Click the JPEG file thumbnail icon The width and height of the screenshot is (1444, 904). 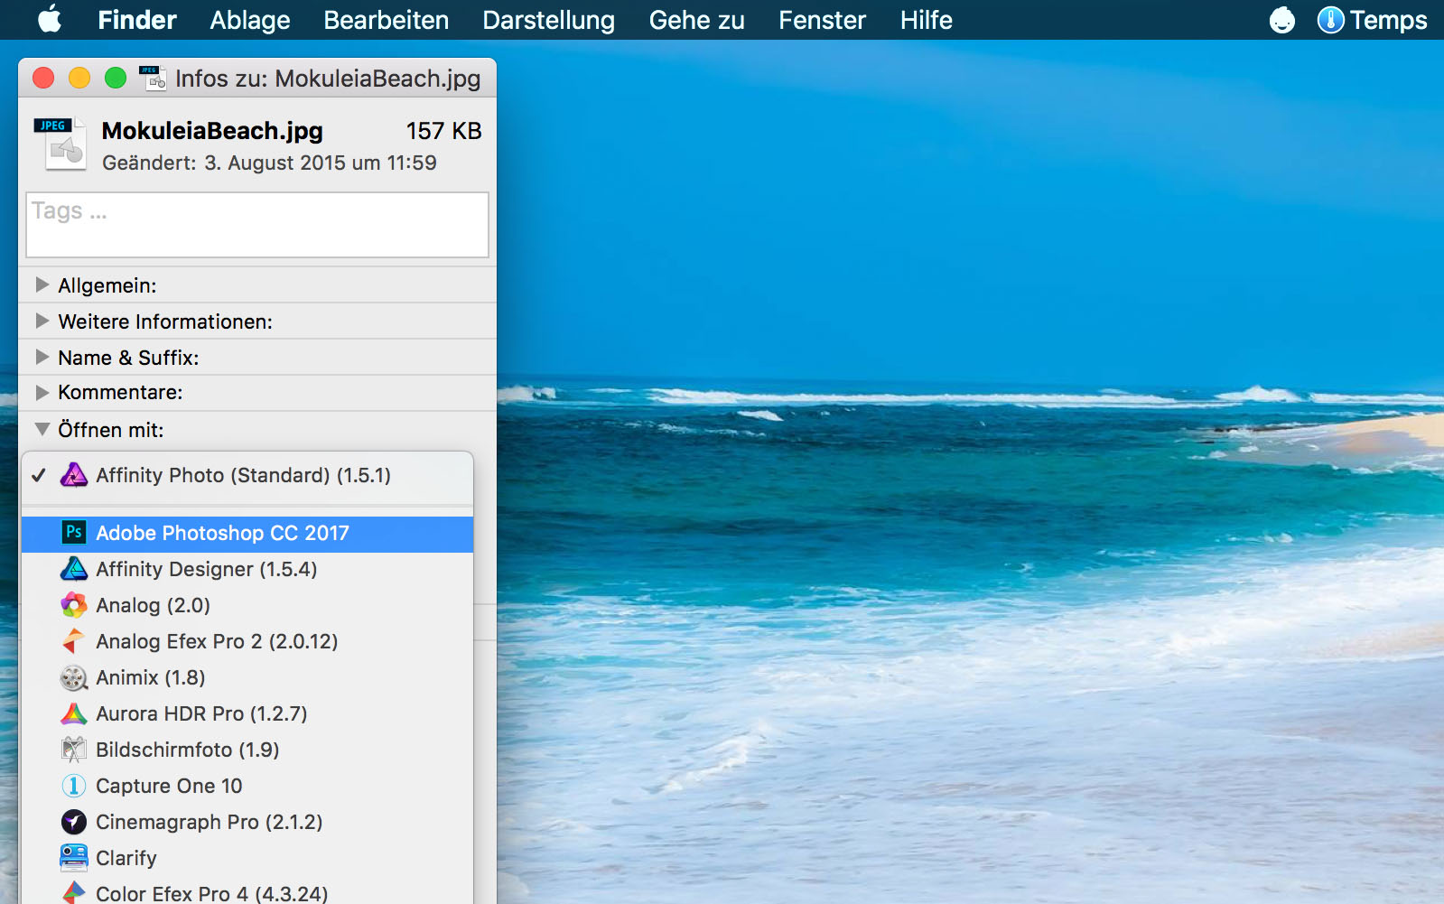pyautogui.click(x=61, y=143)
